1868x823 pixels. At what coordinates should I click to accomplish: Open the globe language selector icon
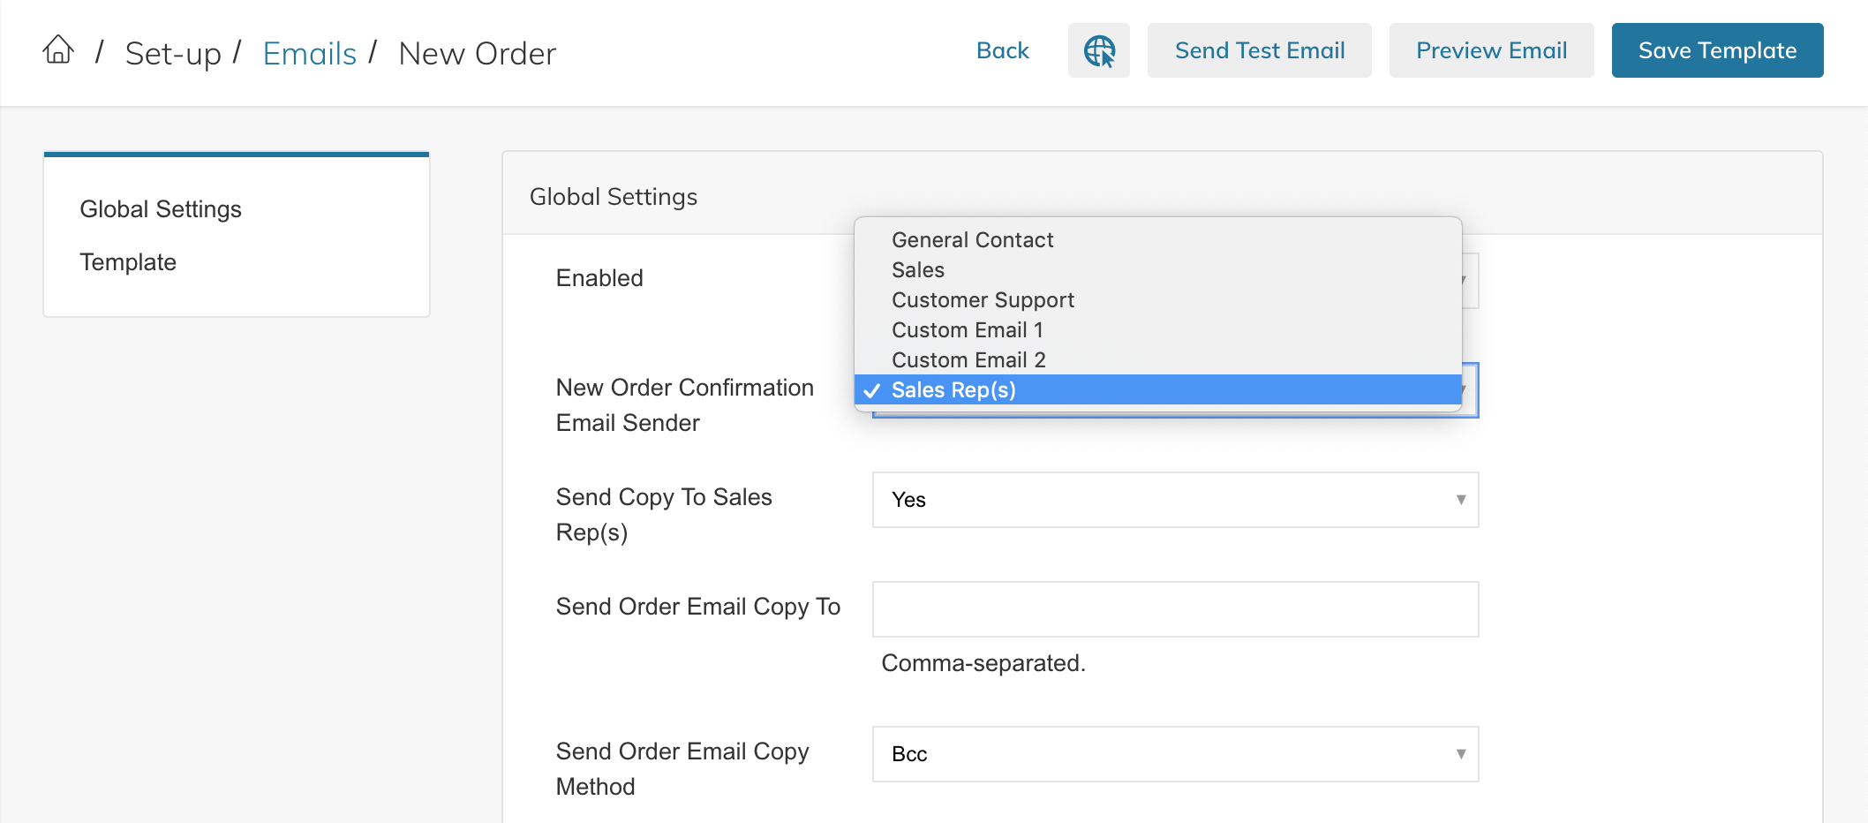tap(1099, 50)
